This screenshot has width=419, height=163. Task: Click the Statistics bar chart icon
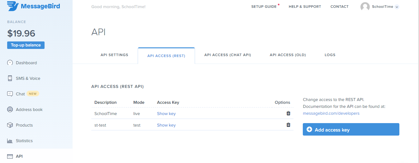(10, 141)
